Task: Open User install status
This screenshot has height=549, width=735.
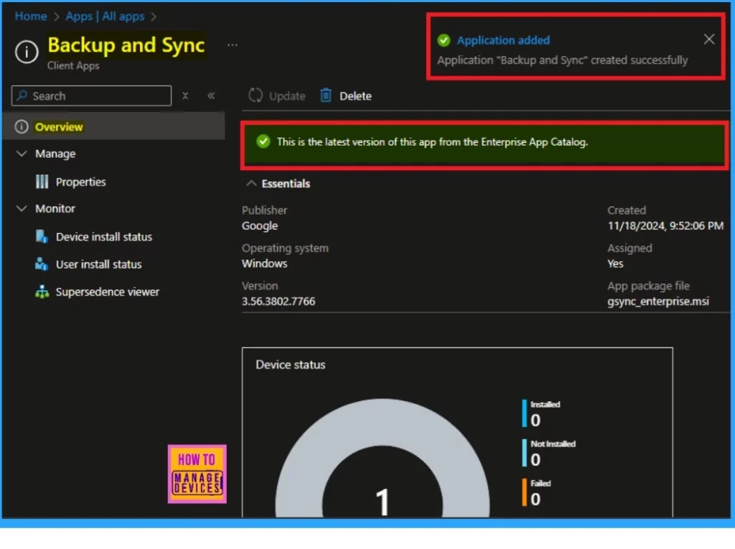Action: [98, 265]
